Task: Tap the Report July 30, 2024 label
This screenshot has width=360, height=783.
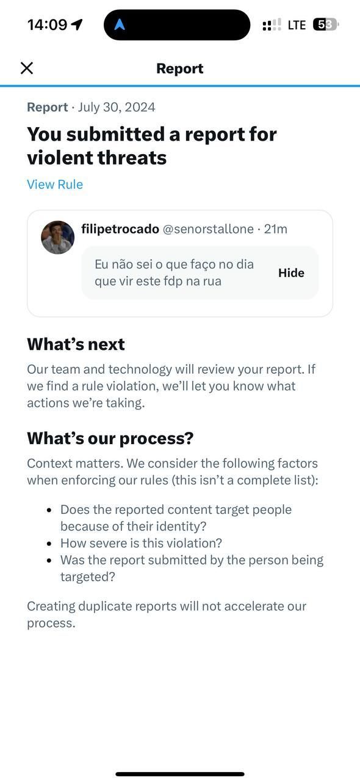Action: 91,107
